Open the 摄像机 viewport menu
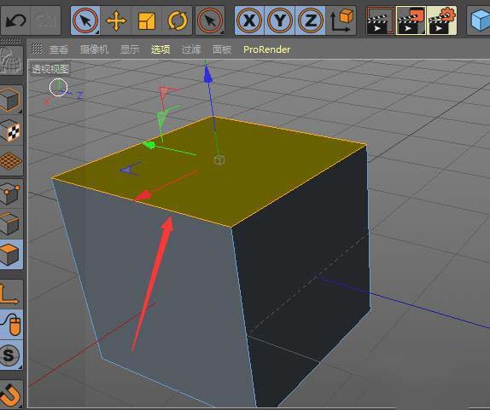The width and height of the screenshot is (490, 410). coord(94,49)
